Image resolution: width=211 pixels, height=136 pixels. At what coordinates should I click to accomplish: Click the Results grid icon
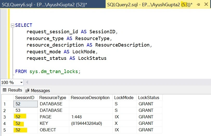(5, 90)
